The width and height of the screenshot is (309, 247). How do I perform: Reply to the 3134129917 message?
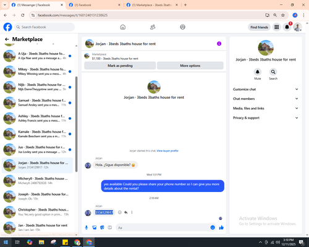pyautogui.click(x=126, y=212)
